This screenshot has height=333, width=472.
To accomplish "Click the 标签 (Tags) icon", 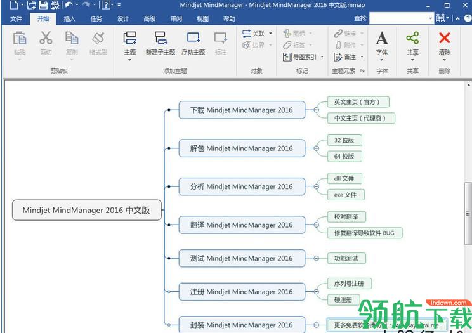I will (287, 45).
